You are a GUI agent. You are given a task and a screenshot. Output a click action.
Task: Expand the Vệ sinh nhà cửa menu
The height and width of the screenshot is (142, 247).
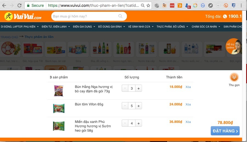pyautogui.click(x=141, y=27)
